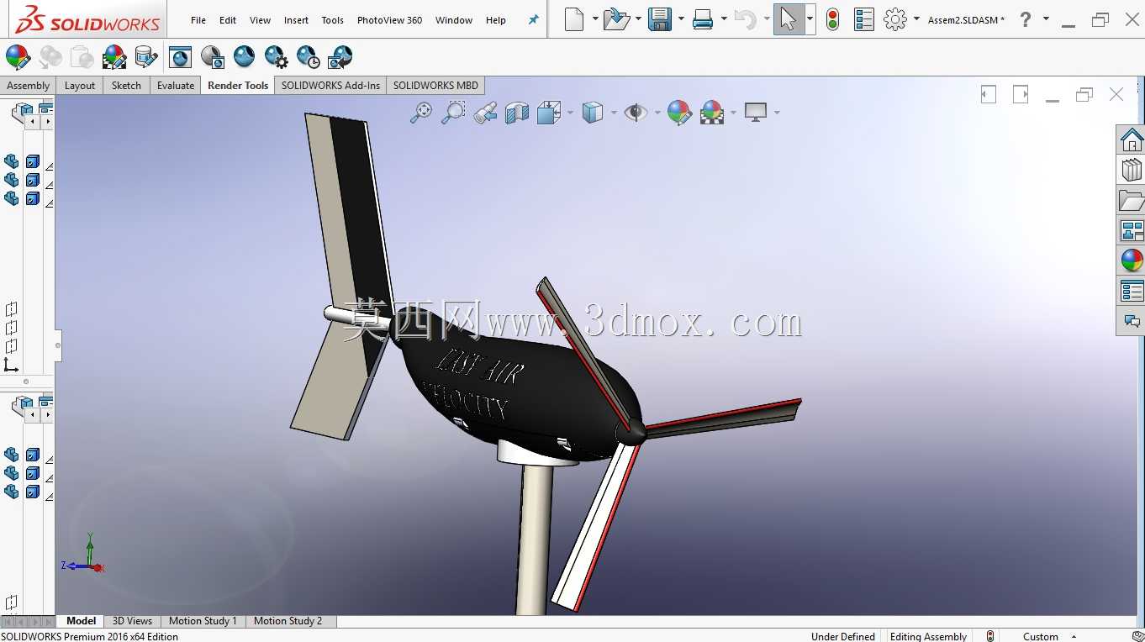The image size is (1145, 642).
Task: Open the File menu
Action: click(198, 20)
